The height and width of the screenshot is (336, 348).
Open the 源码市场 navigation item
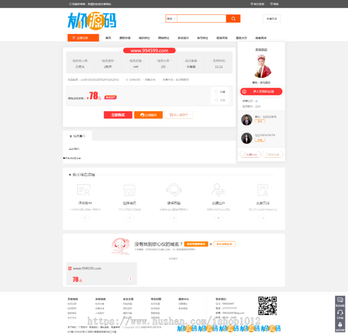click(x=125, y=38)
